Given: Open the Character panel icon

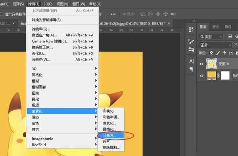Looking at the screenshot, I should click(191, 61).
